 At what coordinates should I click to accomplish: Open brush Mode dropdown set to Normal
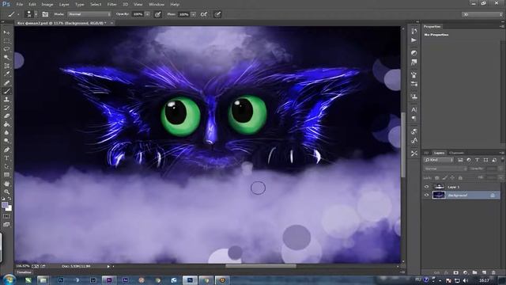[x=89, y=14]
